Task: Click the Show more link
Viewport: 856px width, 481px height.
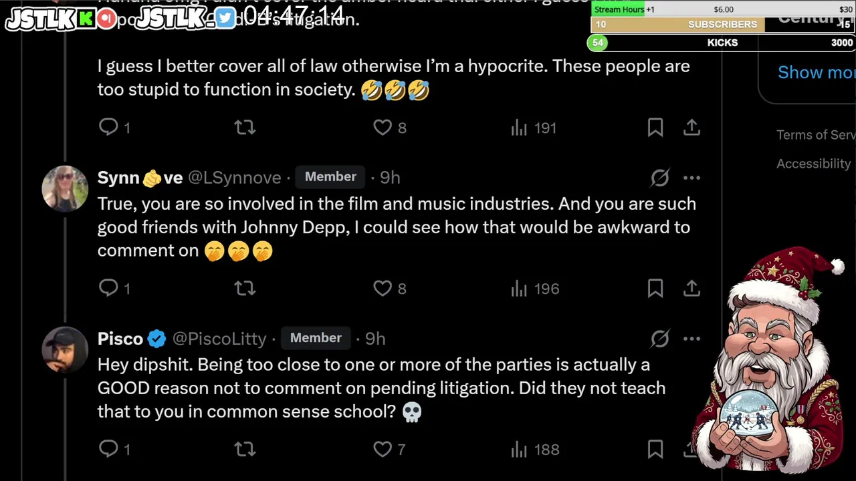Action: coord(816,72)
